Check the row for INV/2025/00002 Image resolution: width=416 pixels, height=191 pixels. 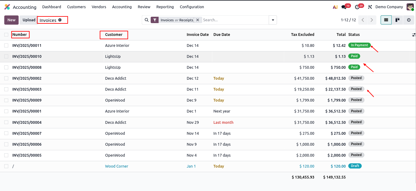[x=6, y=78]
